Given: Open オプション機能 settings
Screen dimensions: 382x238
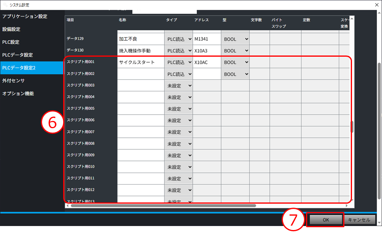Looking at the screenshot, I should pos(18,93).
